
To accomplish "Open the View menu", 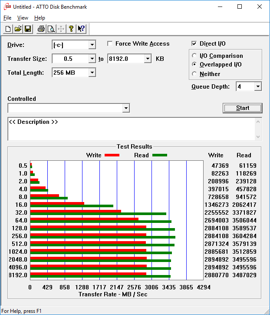I will (23, 18).
